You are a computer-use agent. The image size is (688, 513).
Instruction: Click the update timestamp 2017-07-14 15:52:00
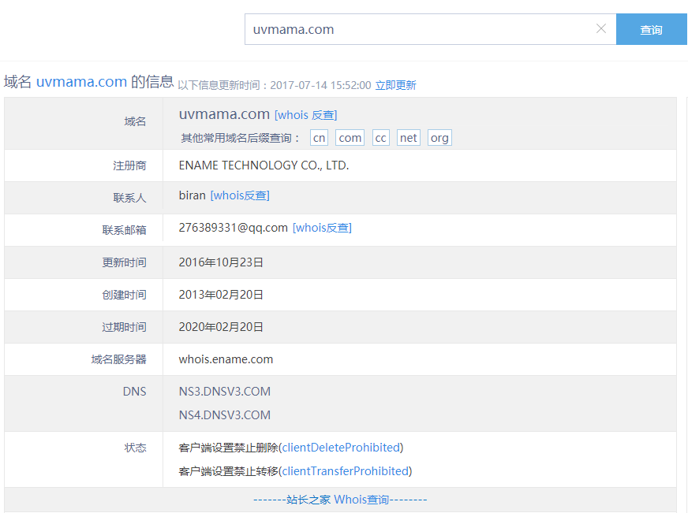pyautogui.click(x=320, y=85)
